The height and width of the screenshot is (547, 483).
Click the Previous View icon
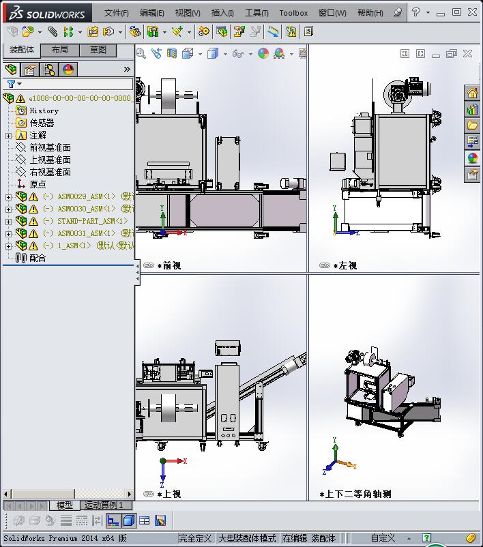(156, 53)
